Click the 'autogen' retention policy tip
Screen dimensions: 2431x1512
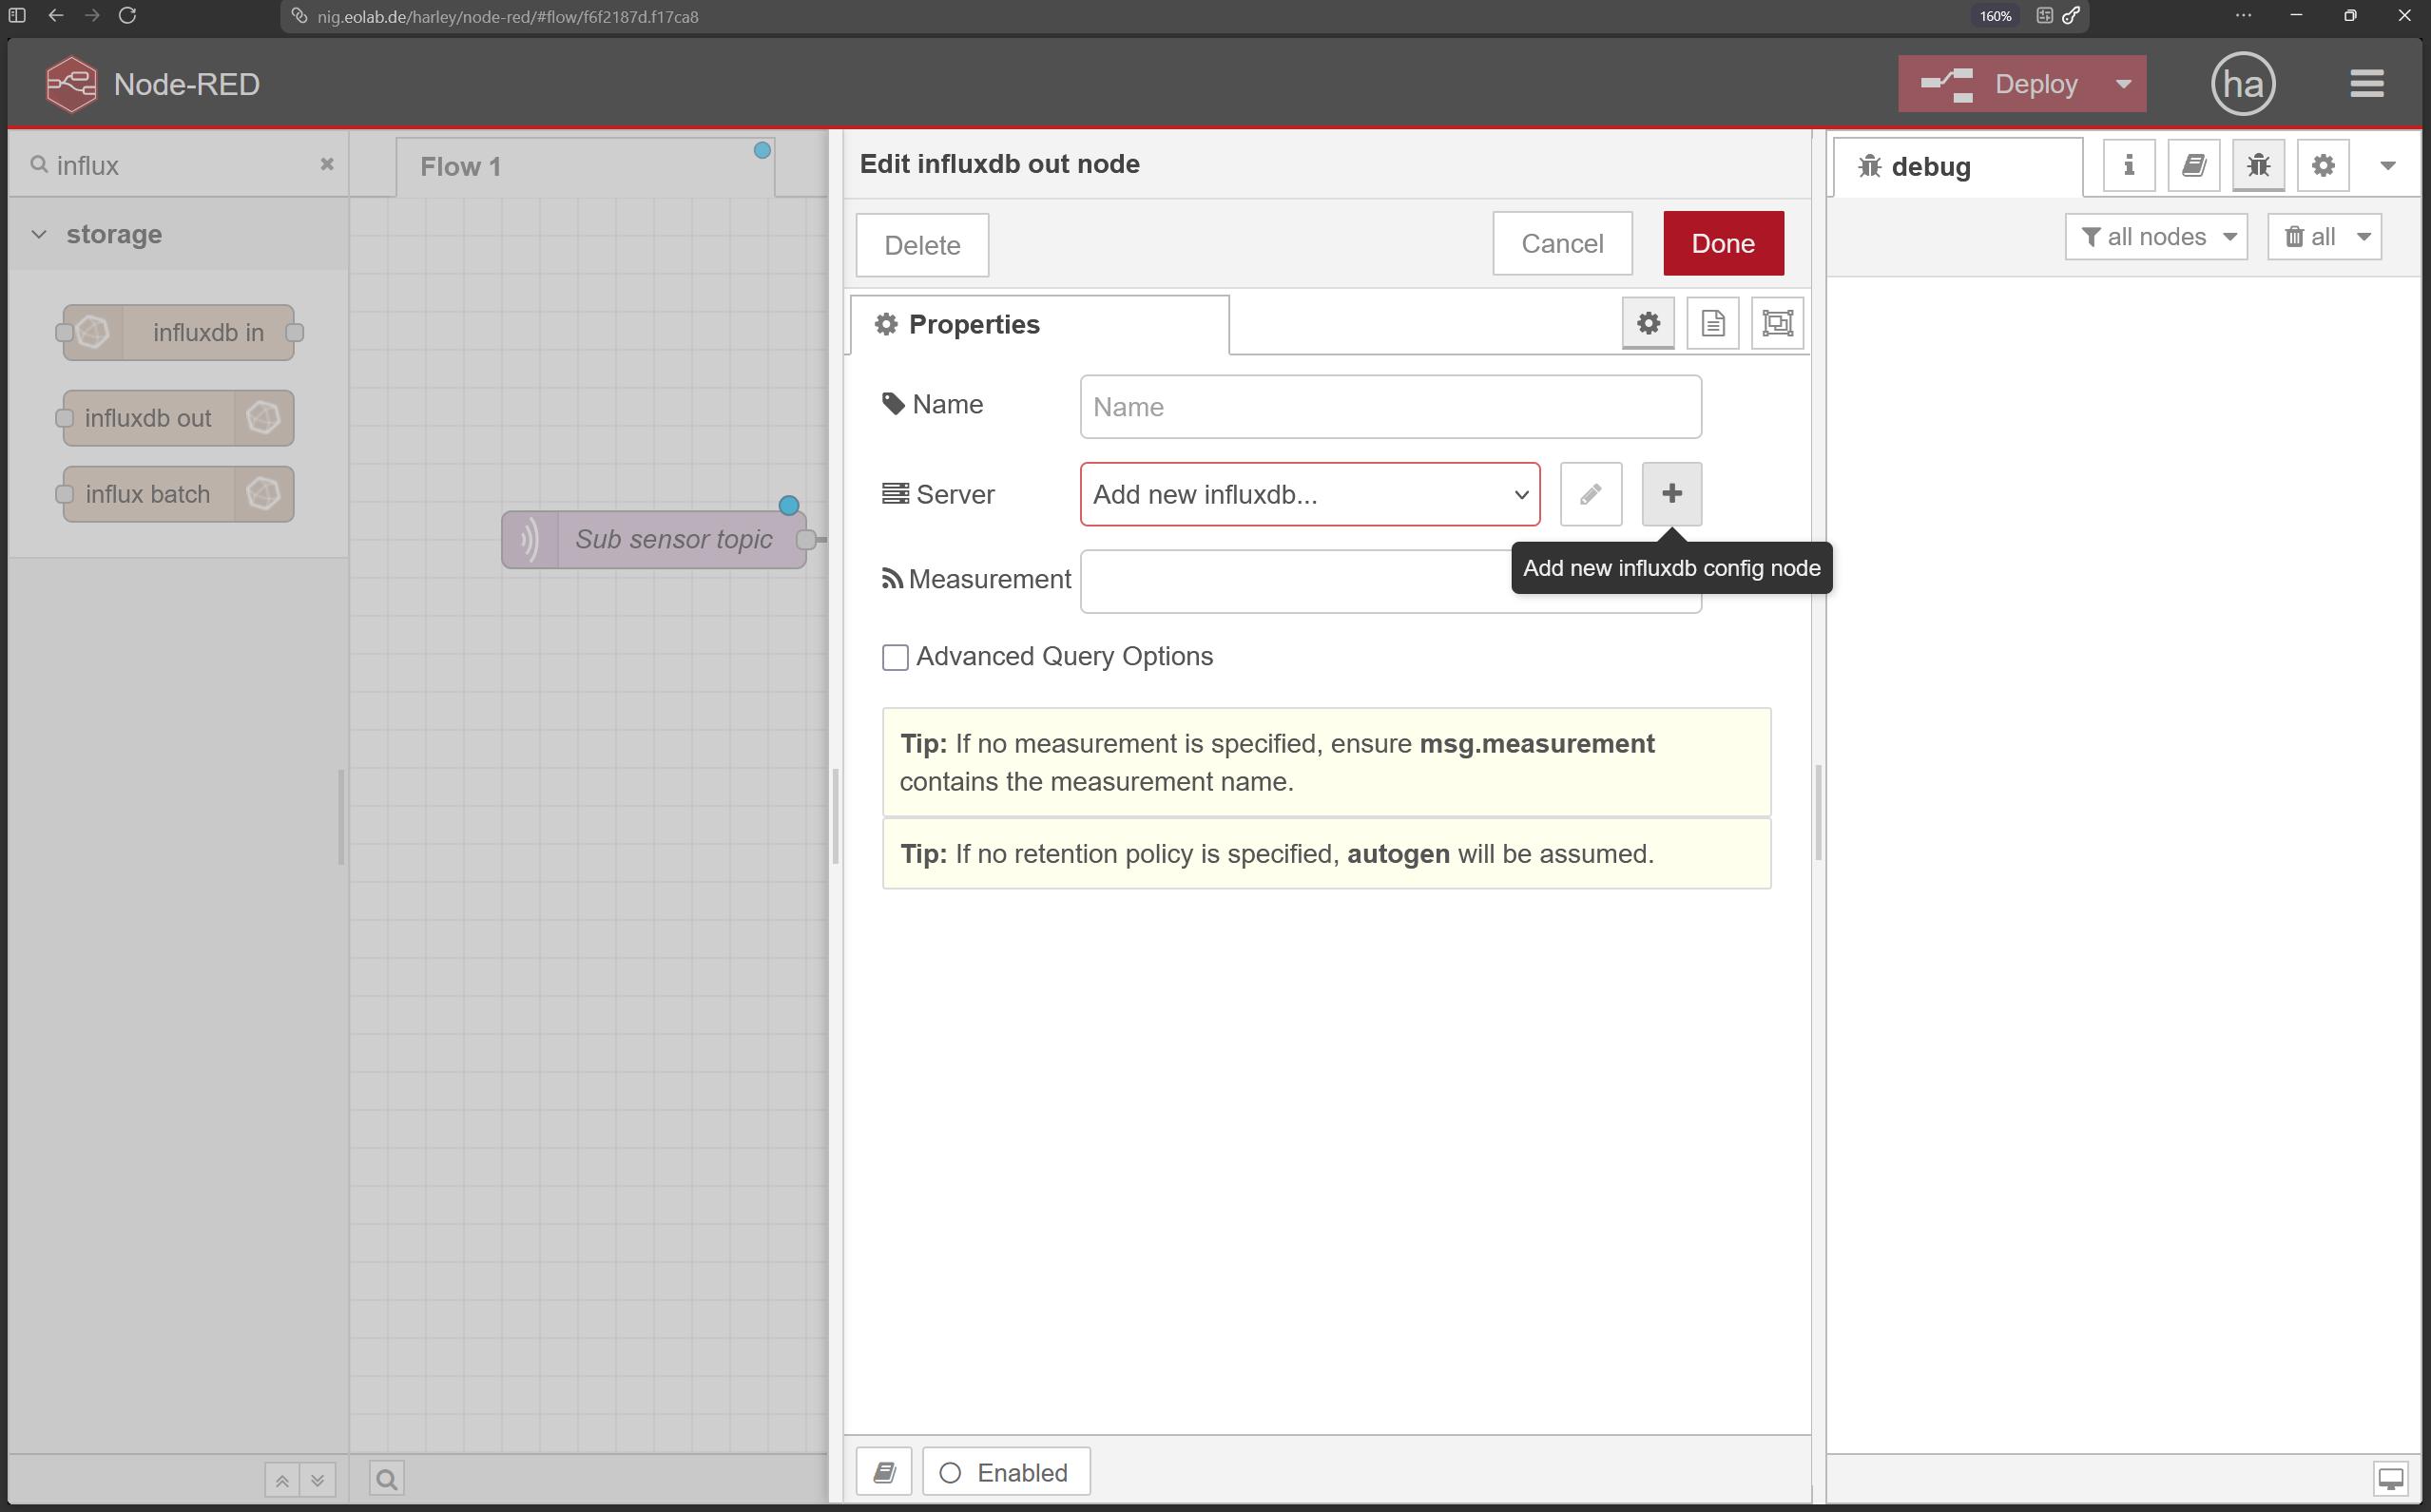(1398, 854)
